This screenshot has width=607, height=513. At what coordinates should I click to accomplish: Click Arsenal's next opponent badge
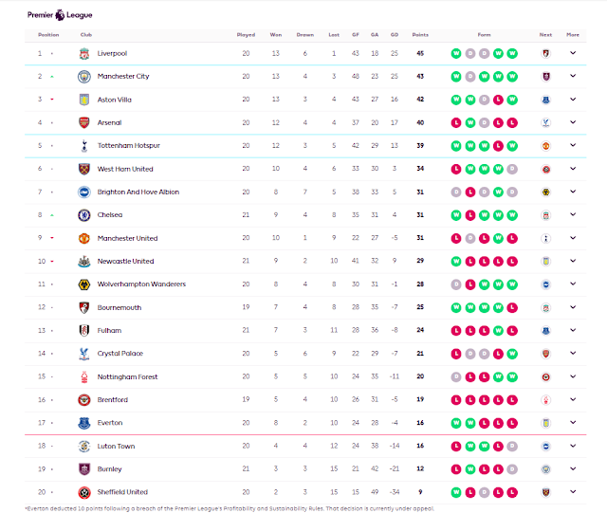[x=546, y=122]
